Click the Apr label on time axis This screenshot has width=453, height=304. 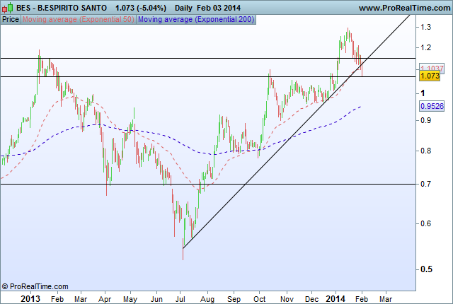click(105, 299)
